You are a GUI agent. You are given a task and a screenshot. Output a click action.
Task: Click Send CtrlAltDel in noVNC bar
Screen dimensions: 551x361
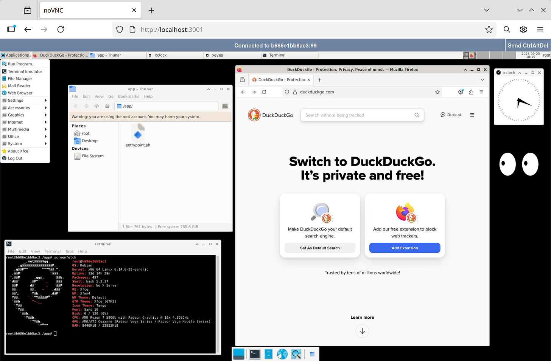528,45
